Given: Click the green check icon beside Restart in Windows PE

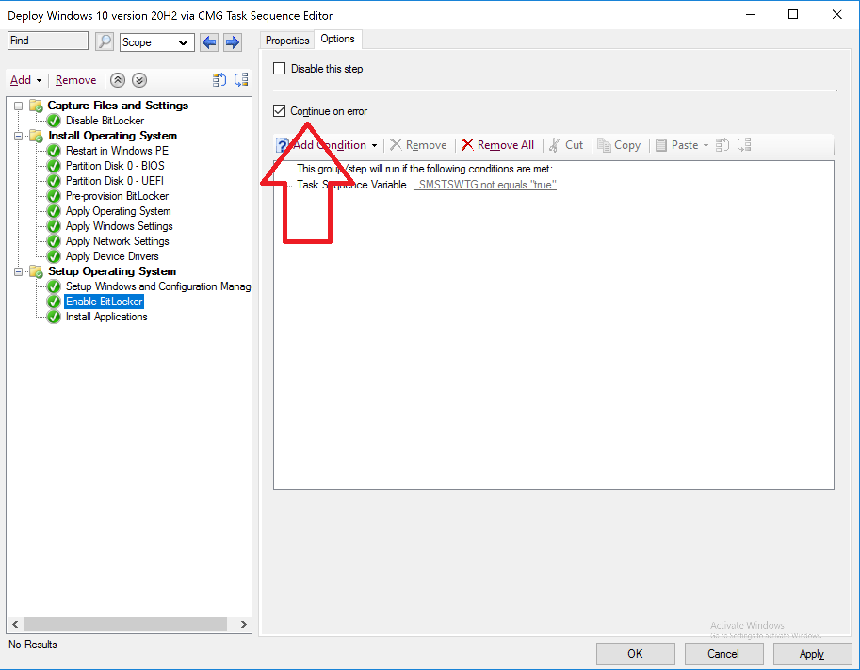Looking at the screenshot, I should [54, 151].
